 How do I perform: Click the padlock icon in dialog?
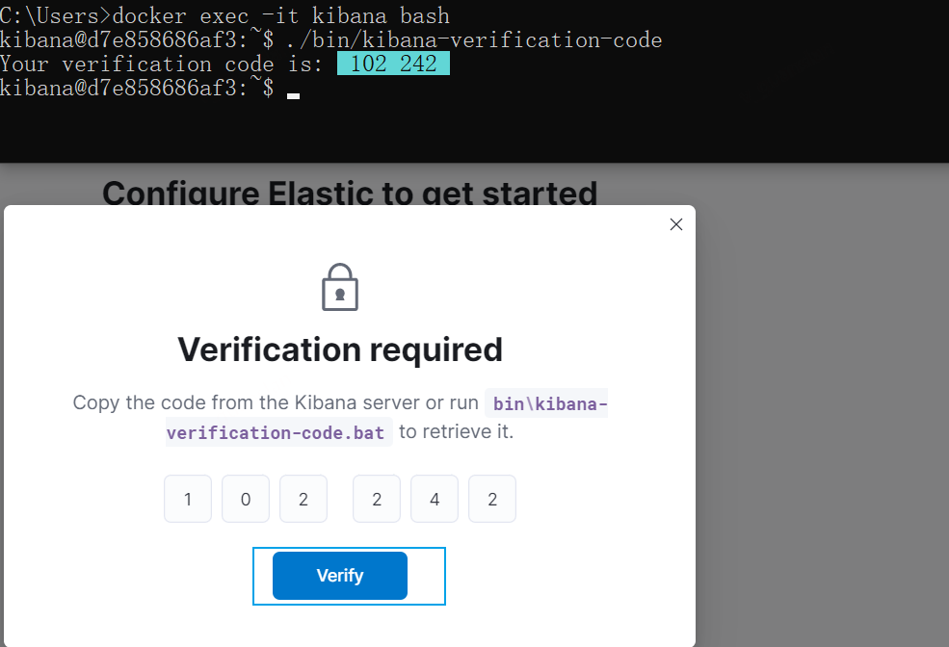[x=339, y=287]
